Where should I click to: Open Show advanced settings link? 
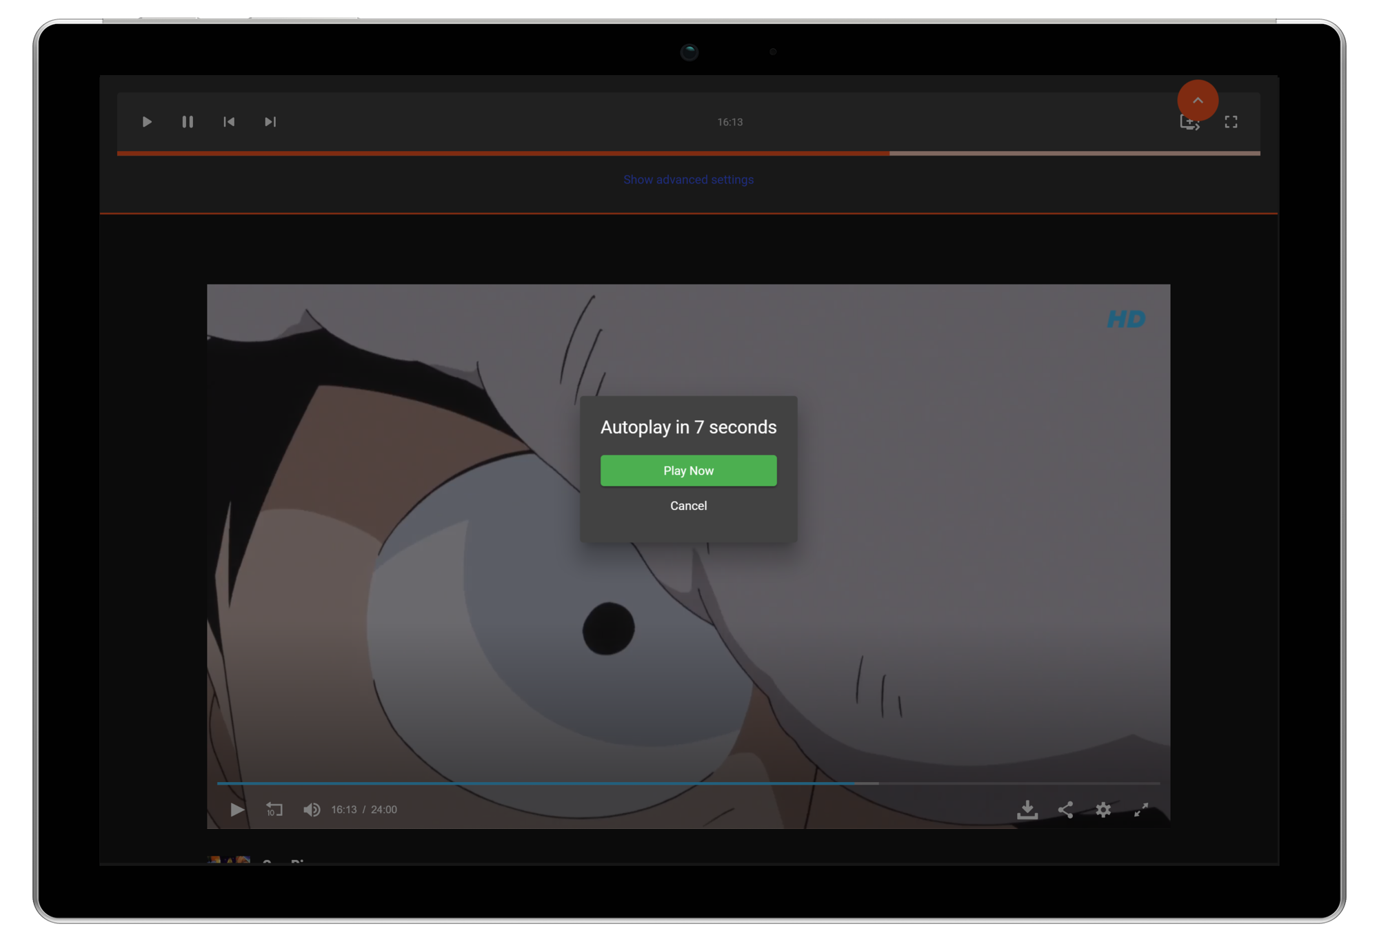click(x=688, y=180)
